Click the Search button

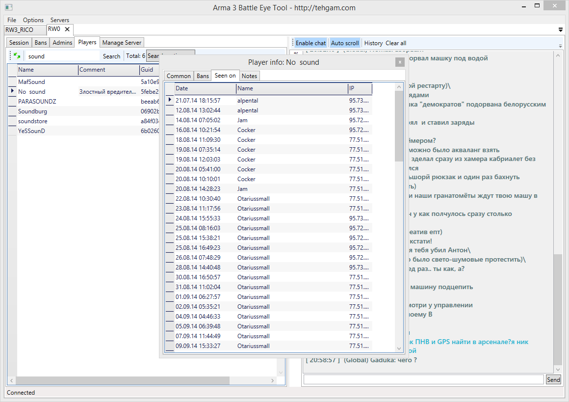(111, 56)
